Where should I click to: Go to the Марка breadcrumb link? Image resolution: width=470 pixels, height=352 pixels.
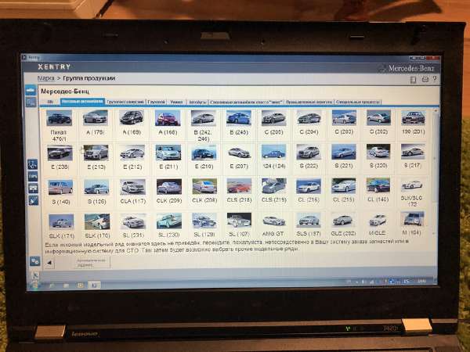coord(46,78)
